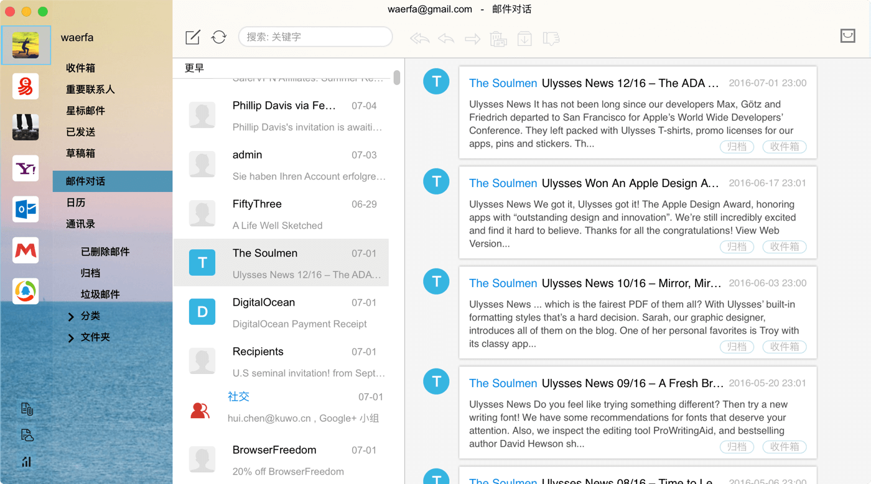871x484 pixels.
Task: Open 重要联系人 in the sidebar
Action: (x=90, y=89)
